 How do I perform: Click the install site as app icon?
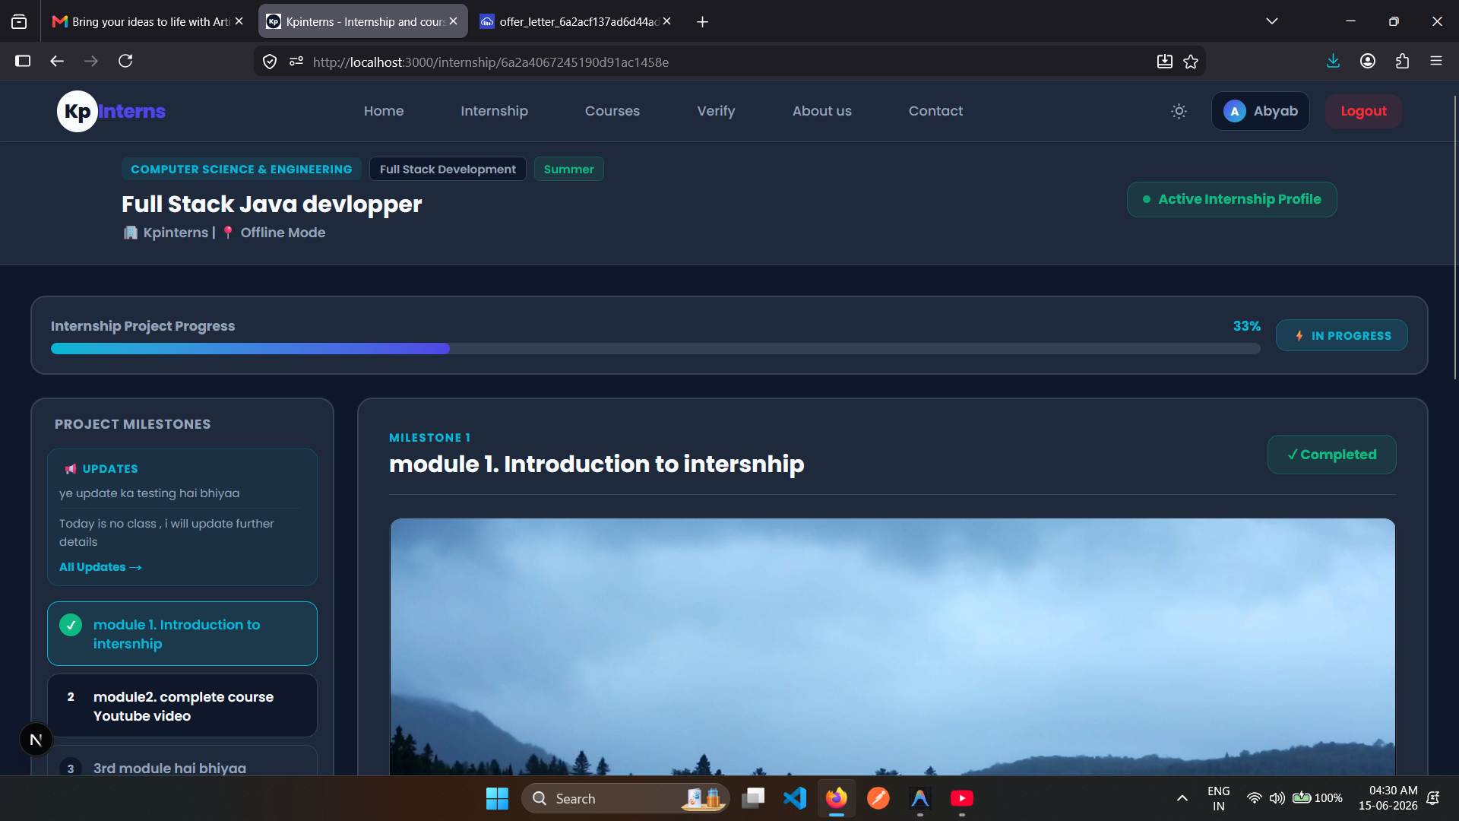click(x=1165, y=62)
